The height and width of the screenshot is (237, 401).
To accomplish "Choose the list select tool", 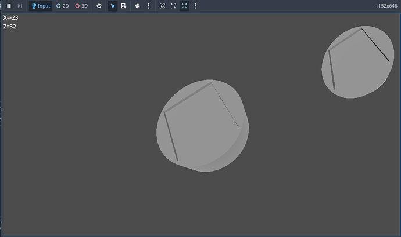I will click(124, 6).
